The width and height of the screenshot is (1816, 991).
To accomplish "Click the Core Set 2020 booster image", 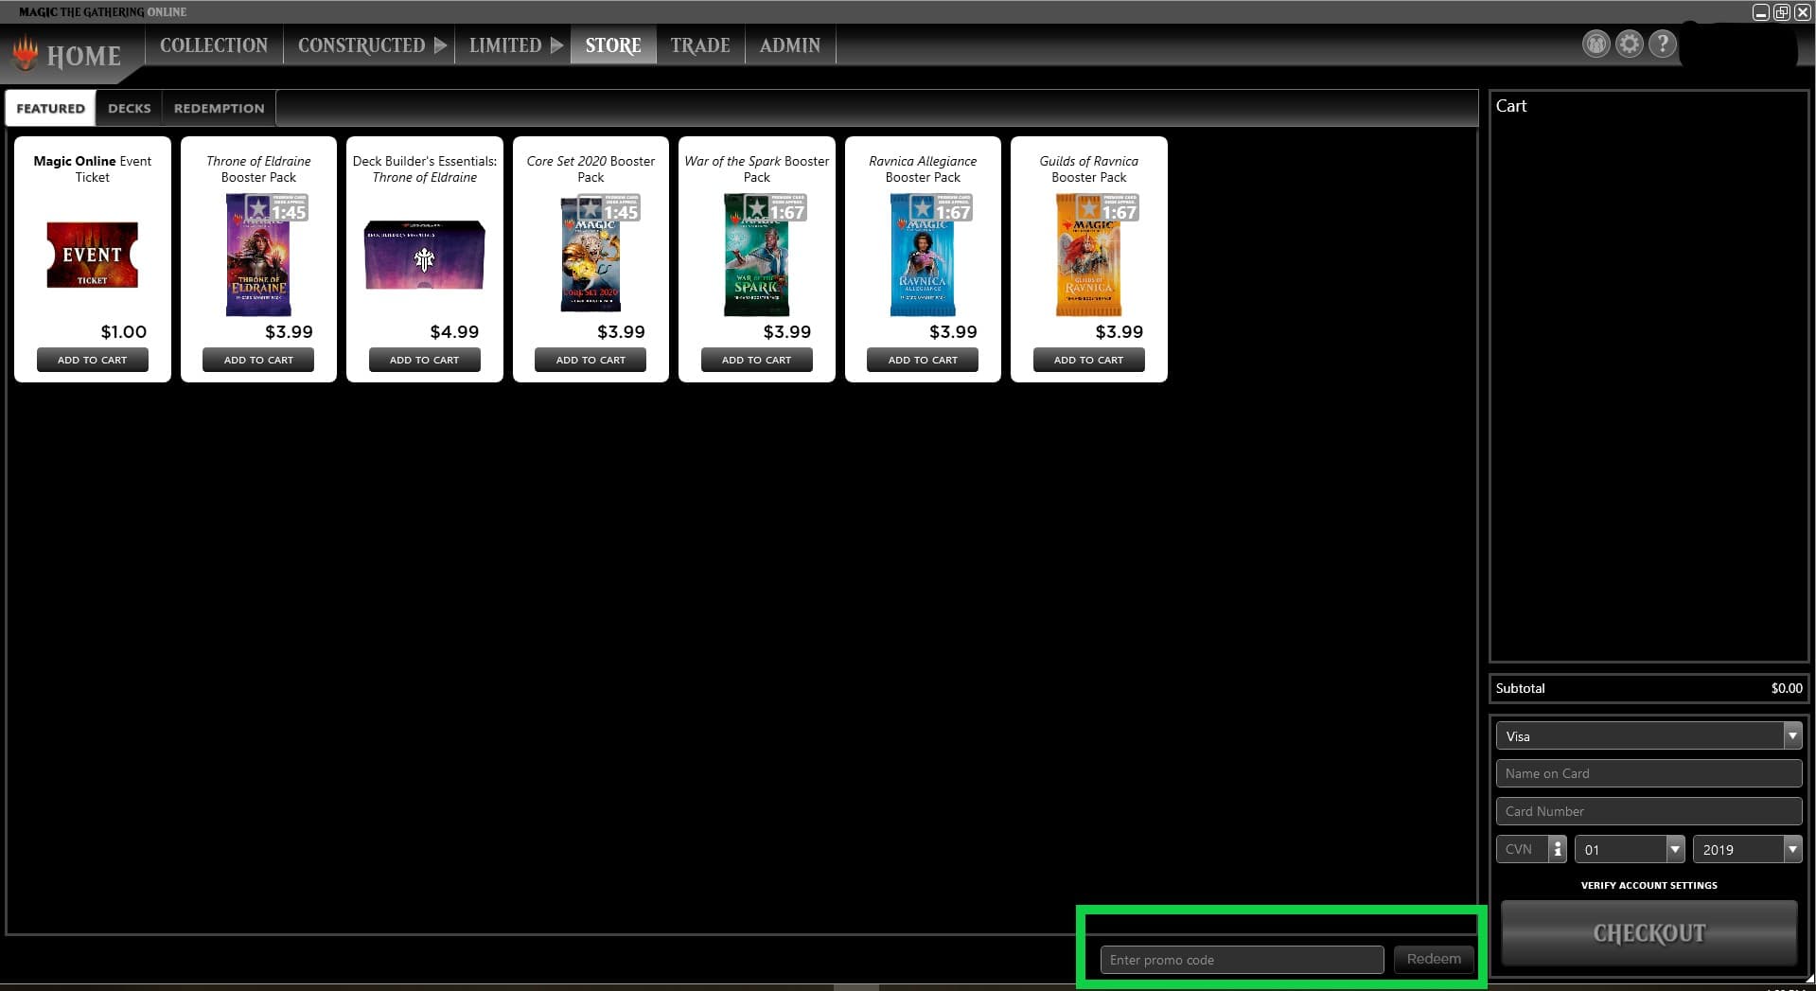I will point(591,255).
